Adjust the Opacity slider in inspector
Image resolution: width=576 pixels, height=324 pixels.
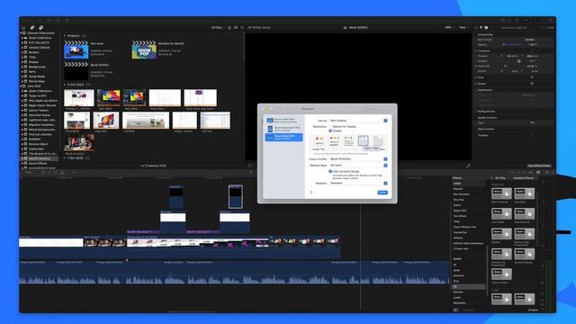(512, 45)
